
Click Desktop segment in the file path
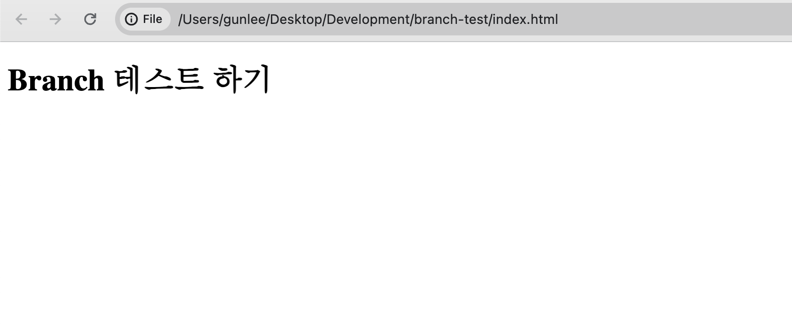(x=296, y=20)
